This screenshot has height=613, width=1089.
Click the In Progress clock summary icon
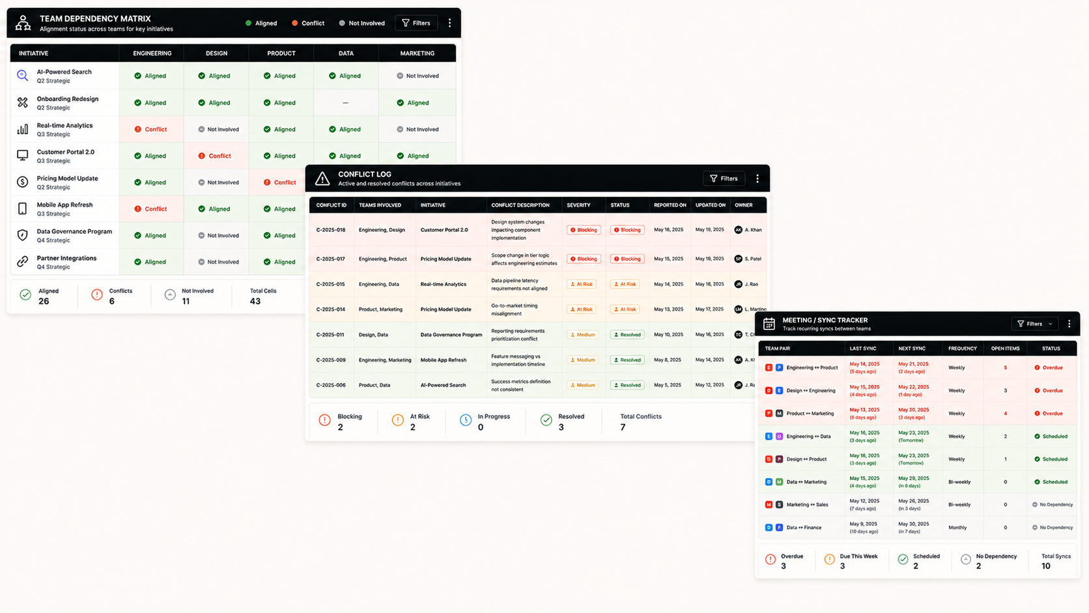click(466, 421)
